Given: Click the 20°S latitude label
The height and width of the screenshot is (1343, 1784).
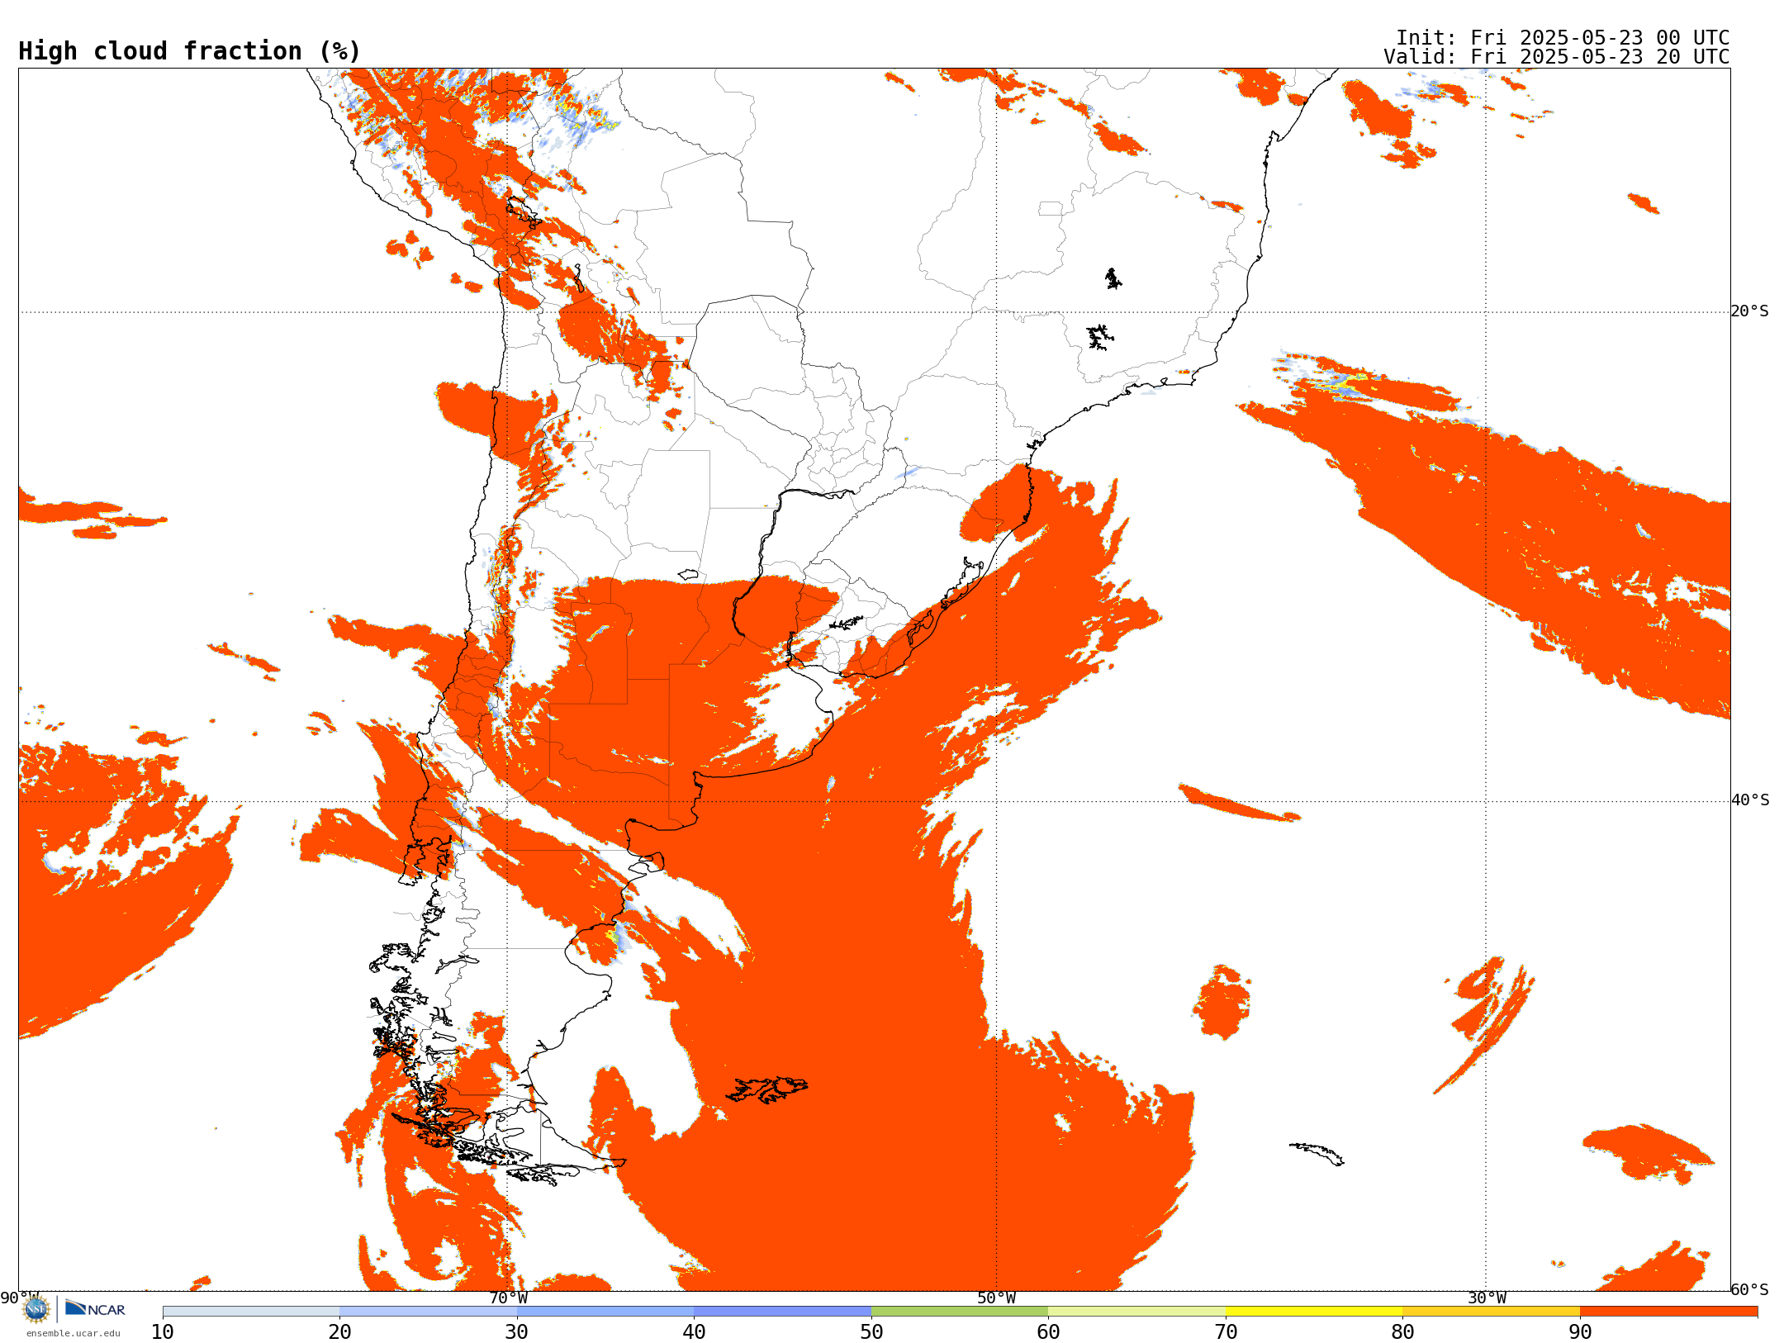Looking at the screenshot, I should pos(1749,311).
